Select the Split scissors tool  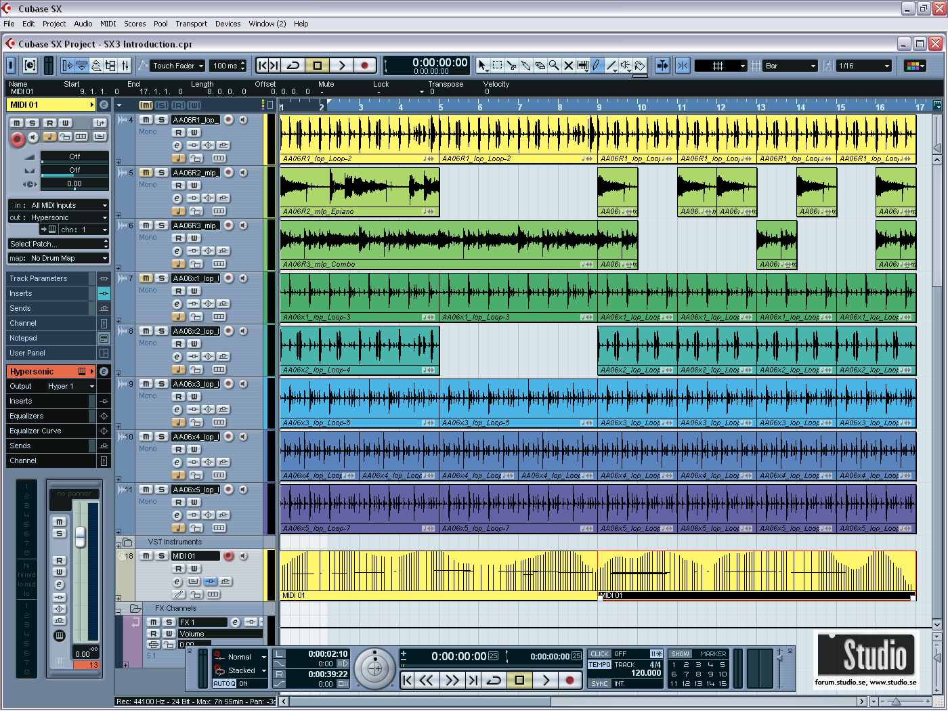pyautogui.click(x=511, y=66)
